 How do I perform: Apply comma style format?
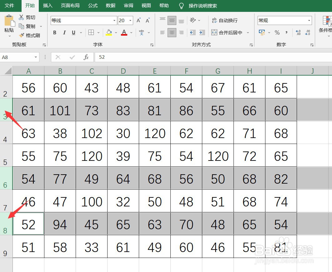tap(286, 32)
